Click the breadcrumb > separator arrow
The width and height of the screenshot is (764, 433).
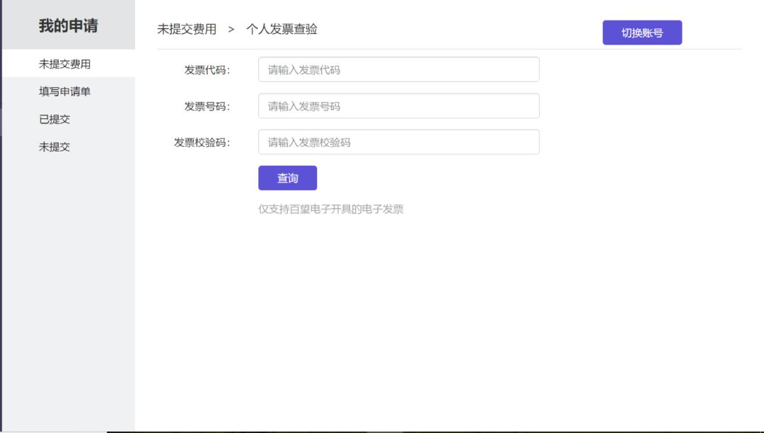(231, 30)
